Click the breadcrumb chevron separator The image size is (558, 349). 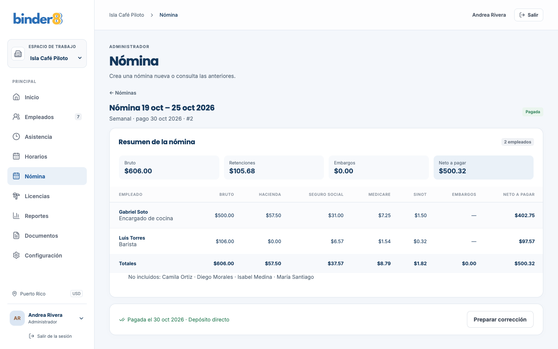[x=152, y=15]
